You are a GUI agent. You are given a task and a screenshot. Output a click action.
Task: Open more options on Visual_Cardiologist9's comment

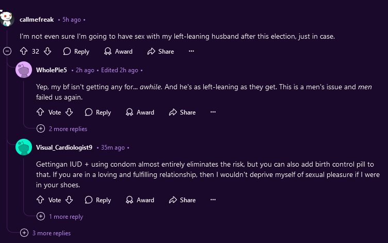point(213,200)
